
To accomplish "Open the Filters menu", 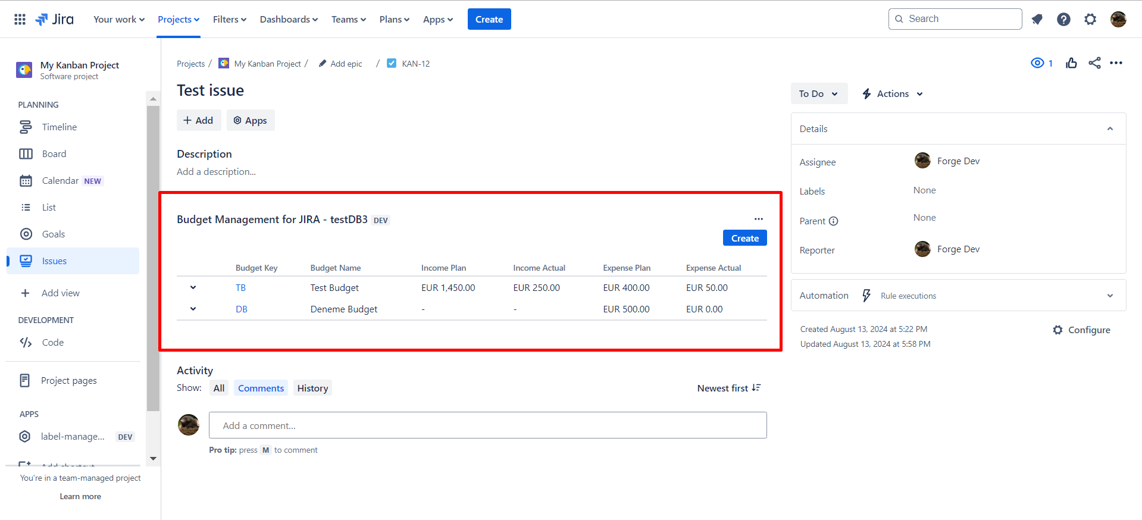I will pyautogui.click(x=230, y=20).
